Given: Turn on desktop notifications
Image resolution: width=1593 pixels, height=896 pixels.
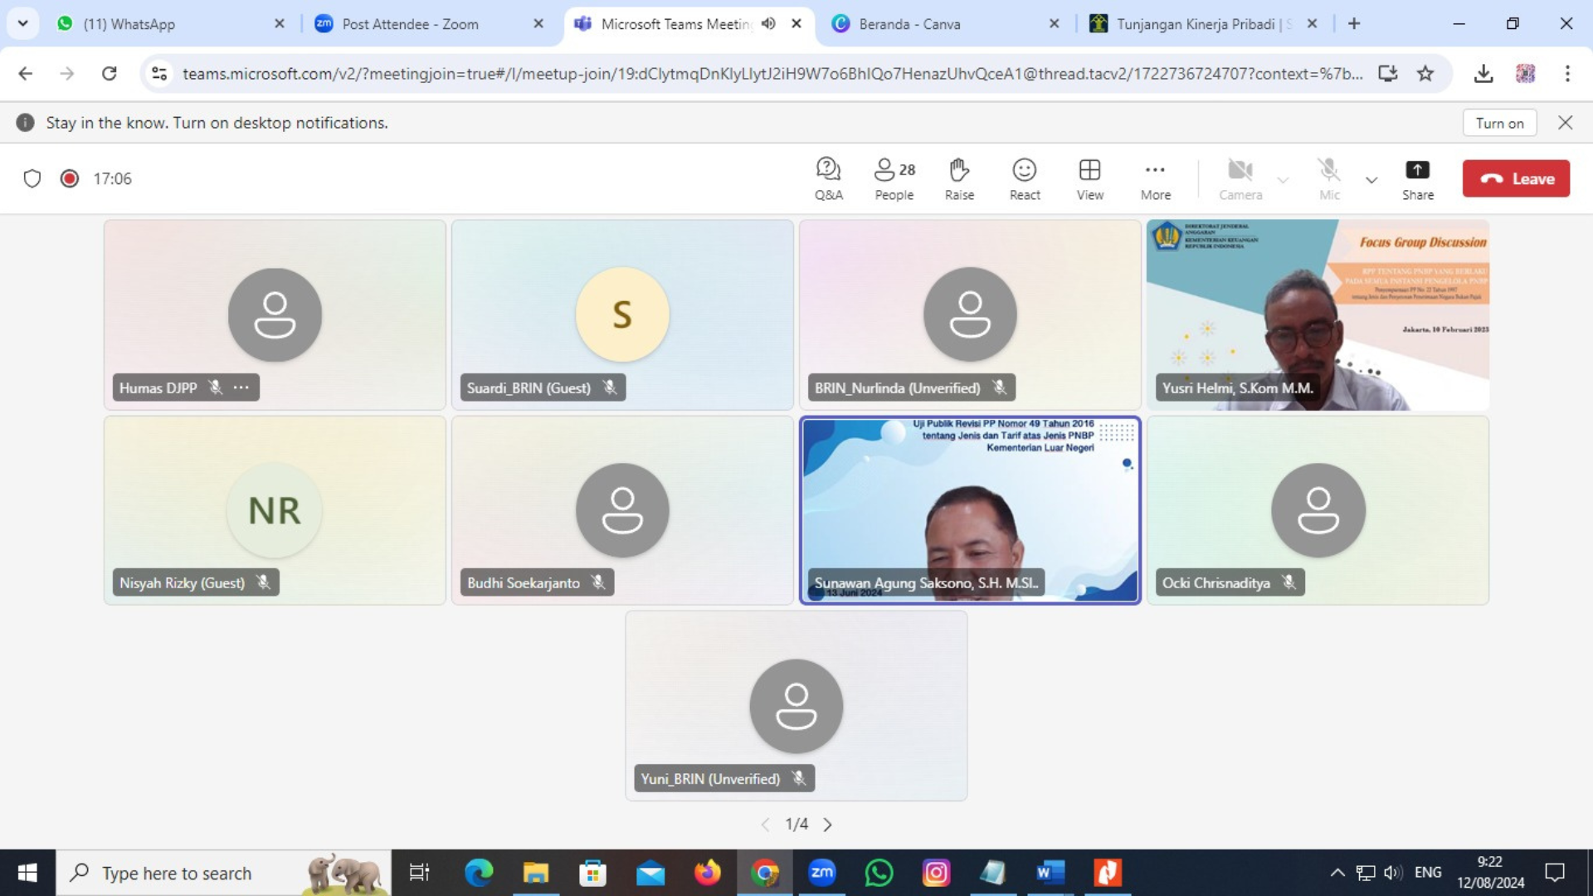Looking at the screenshot, I should [x=1499, y=123].
